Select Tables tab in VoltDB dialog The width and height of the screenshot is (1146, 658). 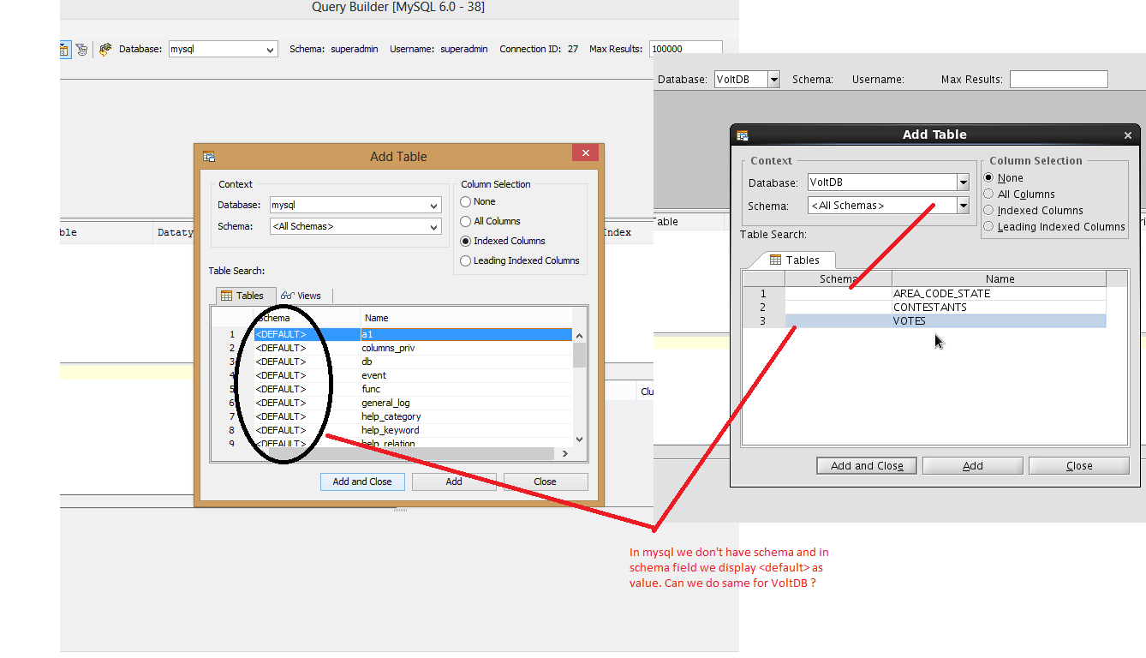coord(795,260)
